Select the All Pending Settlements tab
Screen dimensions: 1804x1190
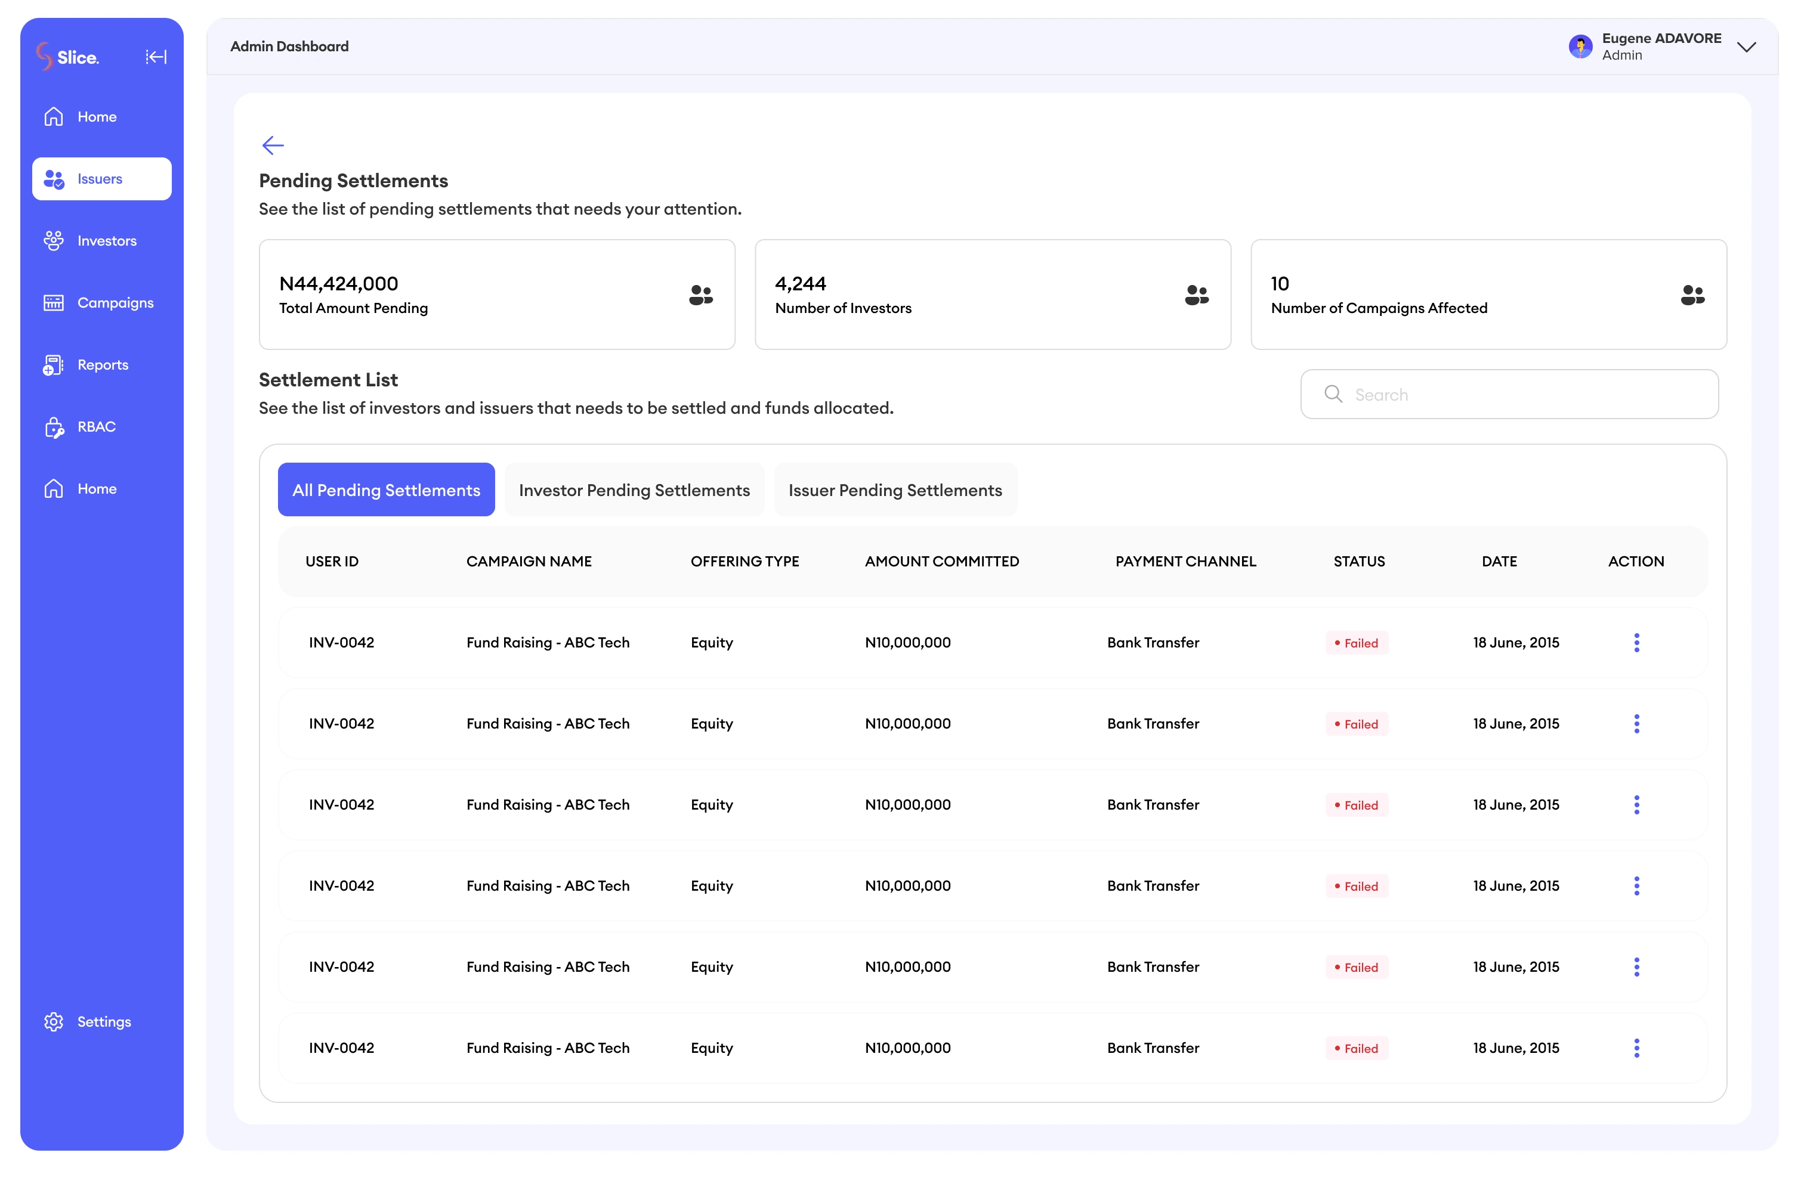[386, 490]
